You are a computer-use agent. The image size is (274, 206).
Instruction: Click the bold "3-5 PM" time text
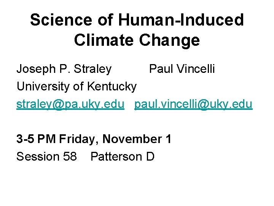(36, 139)
